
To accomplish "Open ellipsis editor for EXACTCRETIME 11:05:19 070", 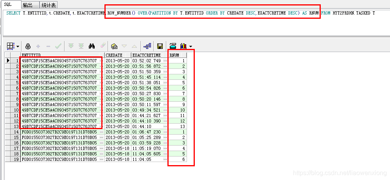I will coord(165,148).
